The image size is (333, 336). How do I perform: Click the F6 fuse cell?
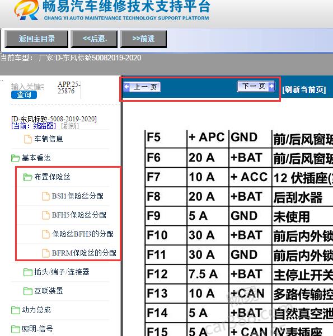(x=166, y=158)
